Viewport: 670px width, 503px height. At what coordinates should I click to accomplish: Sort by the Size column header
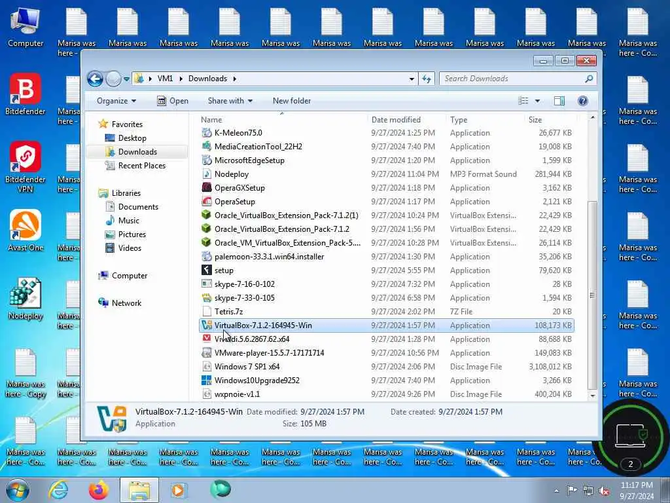(x=550, y=120)
